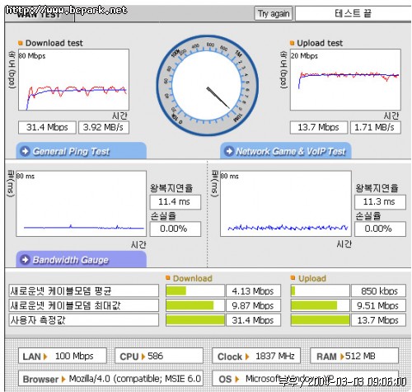Click the orange arrow after the Clock label
412x392 pixels.
247,357
